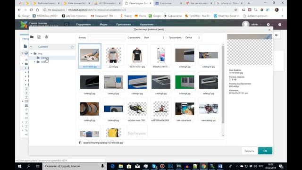This screenshot has width=302, height=170.
Task: Click the file grid vertical scrollbar
Action: [x=223, y=84]
